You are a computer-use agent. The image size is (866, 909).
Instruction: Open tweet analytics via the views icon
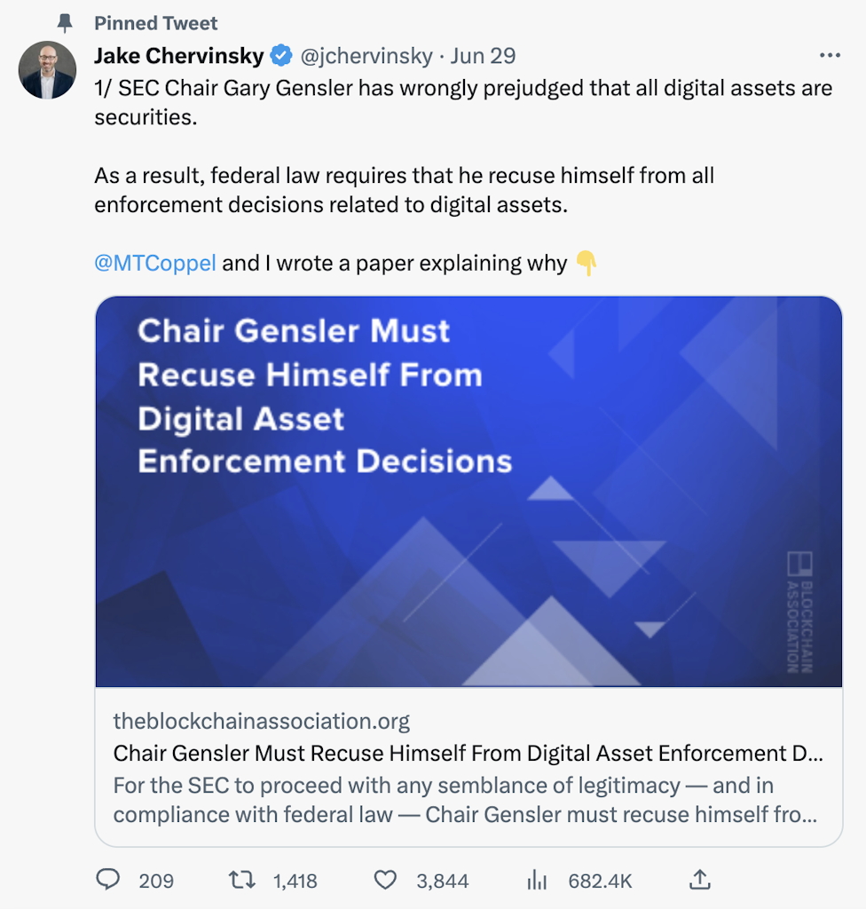(537, 880)
